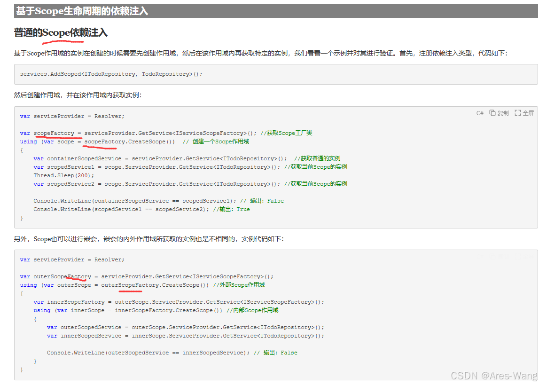Click the pages copy icon beside 复制
This screenshot has width=539, height=385.
pos(492,113)
